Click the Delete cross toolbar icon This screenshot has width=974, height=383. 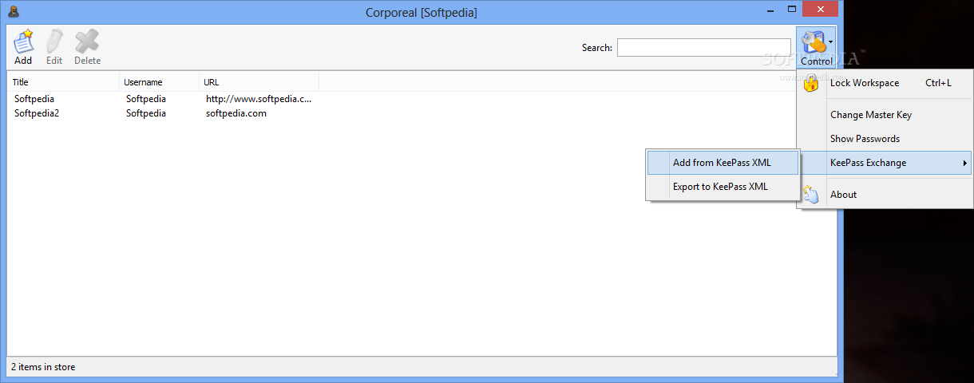[x=87, y=41]
